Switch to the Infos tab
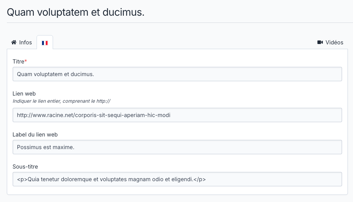Image resolution: width=353 pixels, height=202 pixels. (21, 42)
